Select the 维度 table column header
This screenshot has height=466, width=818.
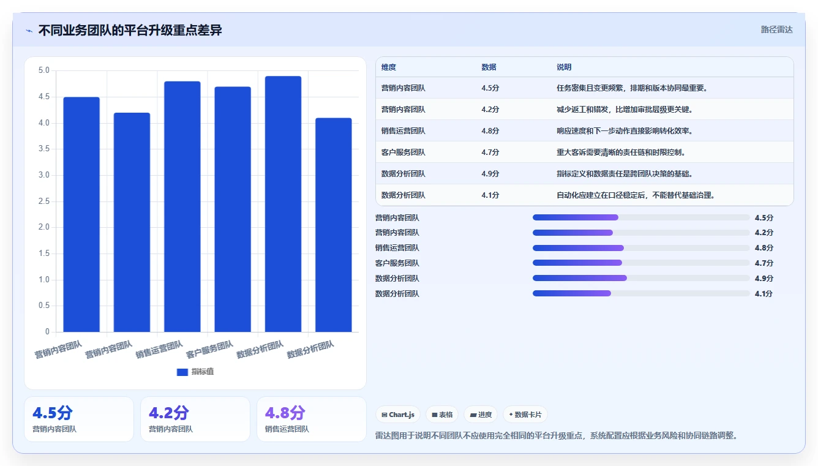point(389,67)
